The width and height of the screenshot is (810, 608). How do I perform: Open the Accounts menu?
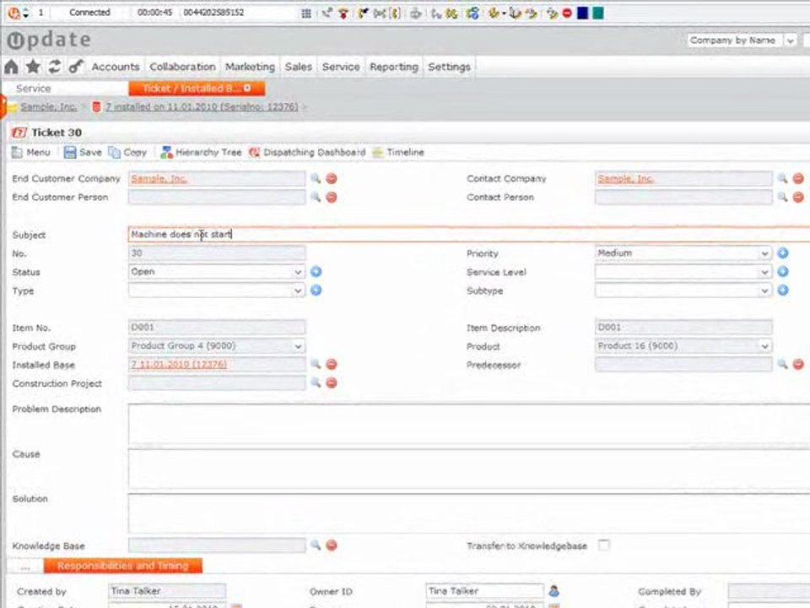tap(116, 67)
